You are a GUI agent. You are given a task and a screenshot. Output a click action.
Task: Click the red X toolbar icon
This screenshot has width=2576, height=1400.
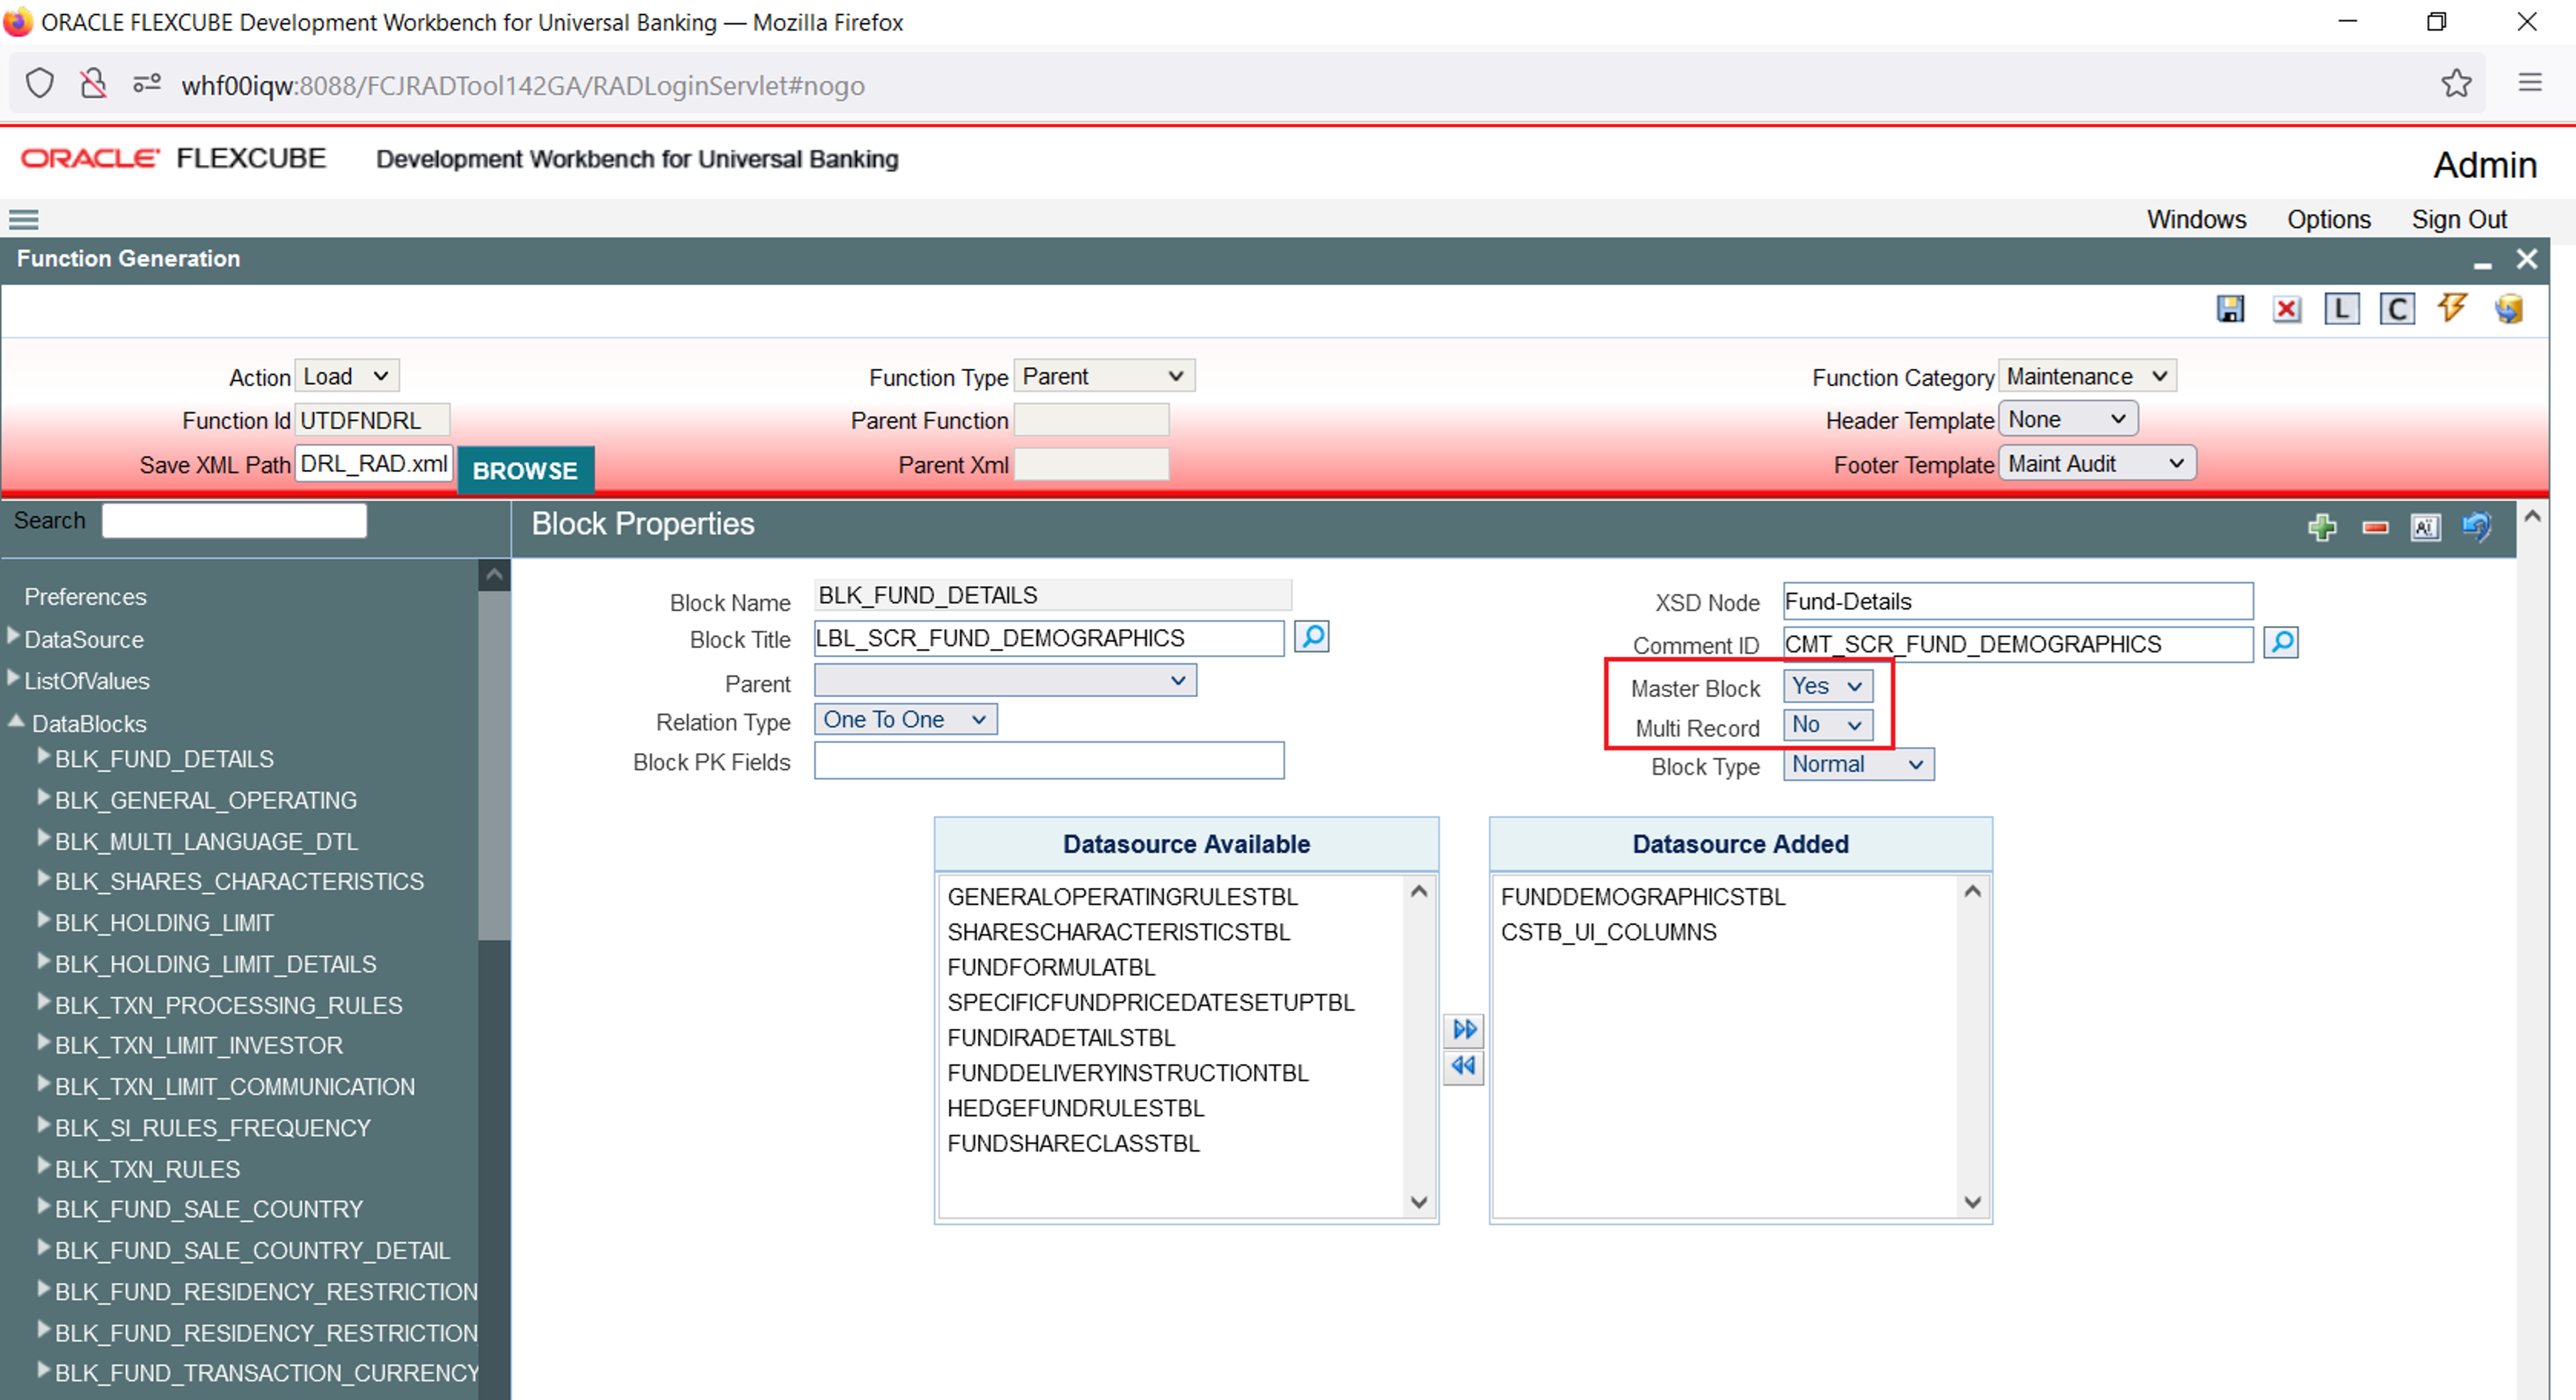pos(2286,309)
